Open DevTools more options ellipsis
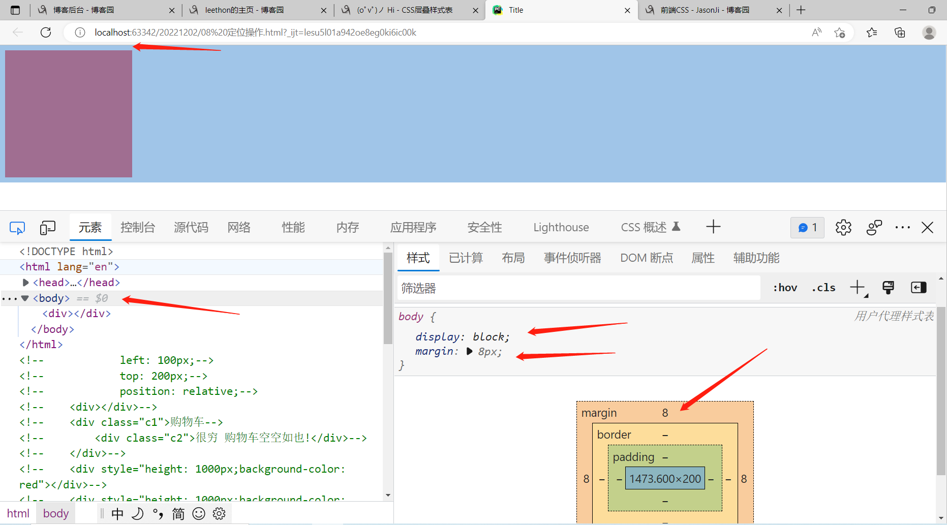947x525 pixels. tap(902, 227)
